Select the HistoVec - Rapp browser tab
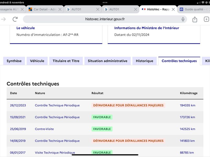Image resolution: width=210 pixels, height=157 pixels. tap(158, 9)
